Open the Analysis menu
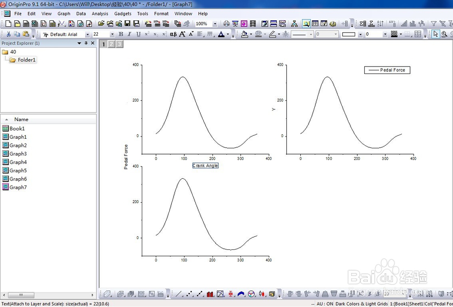Viewport: 453px width, 307px height. click(100, 14)
